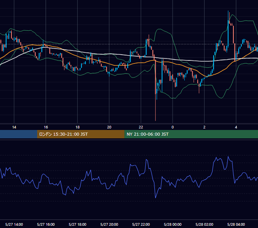Click the 20 hour axis label

click(x=109, y=127)
